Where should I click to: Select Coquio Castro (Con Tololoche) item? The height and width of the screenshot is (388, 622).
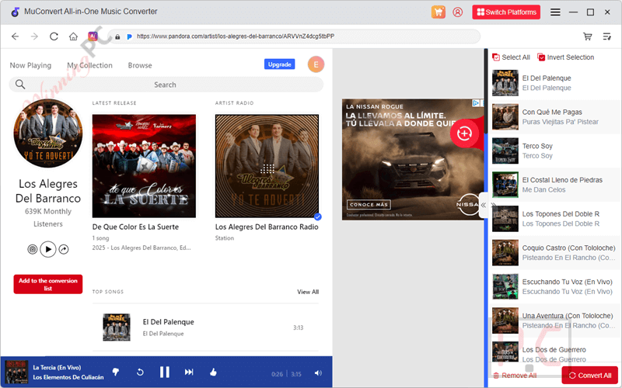(555, 253)
